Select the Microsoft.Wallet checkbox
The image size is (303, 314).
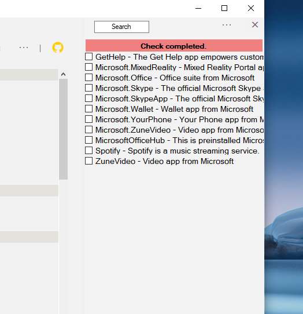click(88, 109)
